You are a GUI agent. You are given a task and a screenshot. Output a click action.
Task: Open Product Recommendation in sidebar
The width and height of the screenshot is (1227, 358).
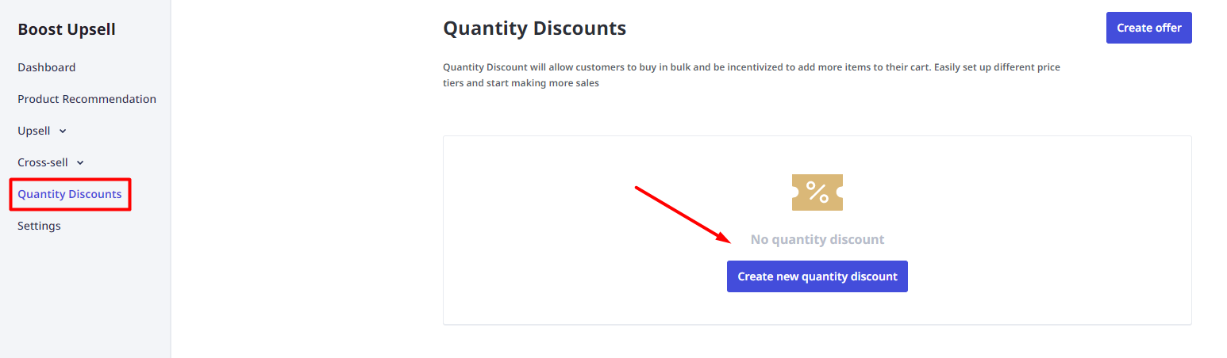(87, 99)
